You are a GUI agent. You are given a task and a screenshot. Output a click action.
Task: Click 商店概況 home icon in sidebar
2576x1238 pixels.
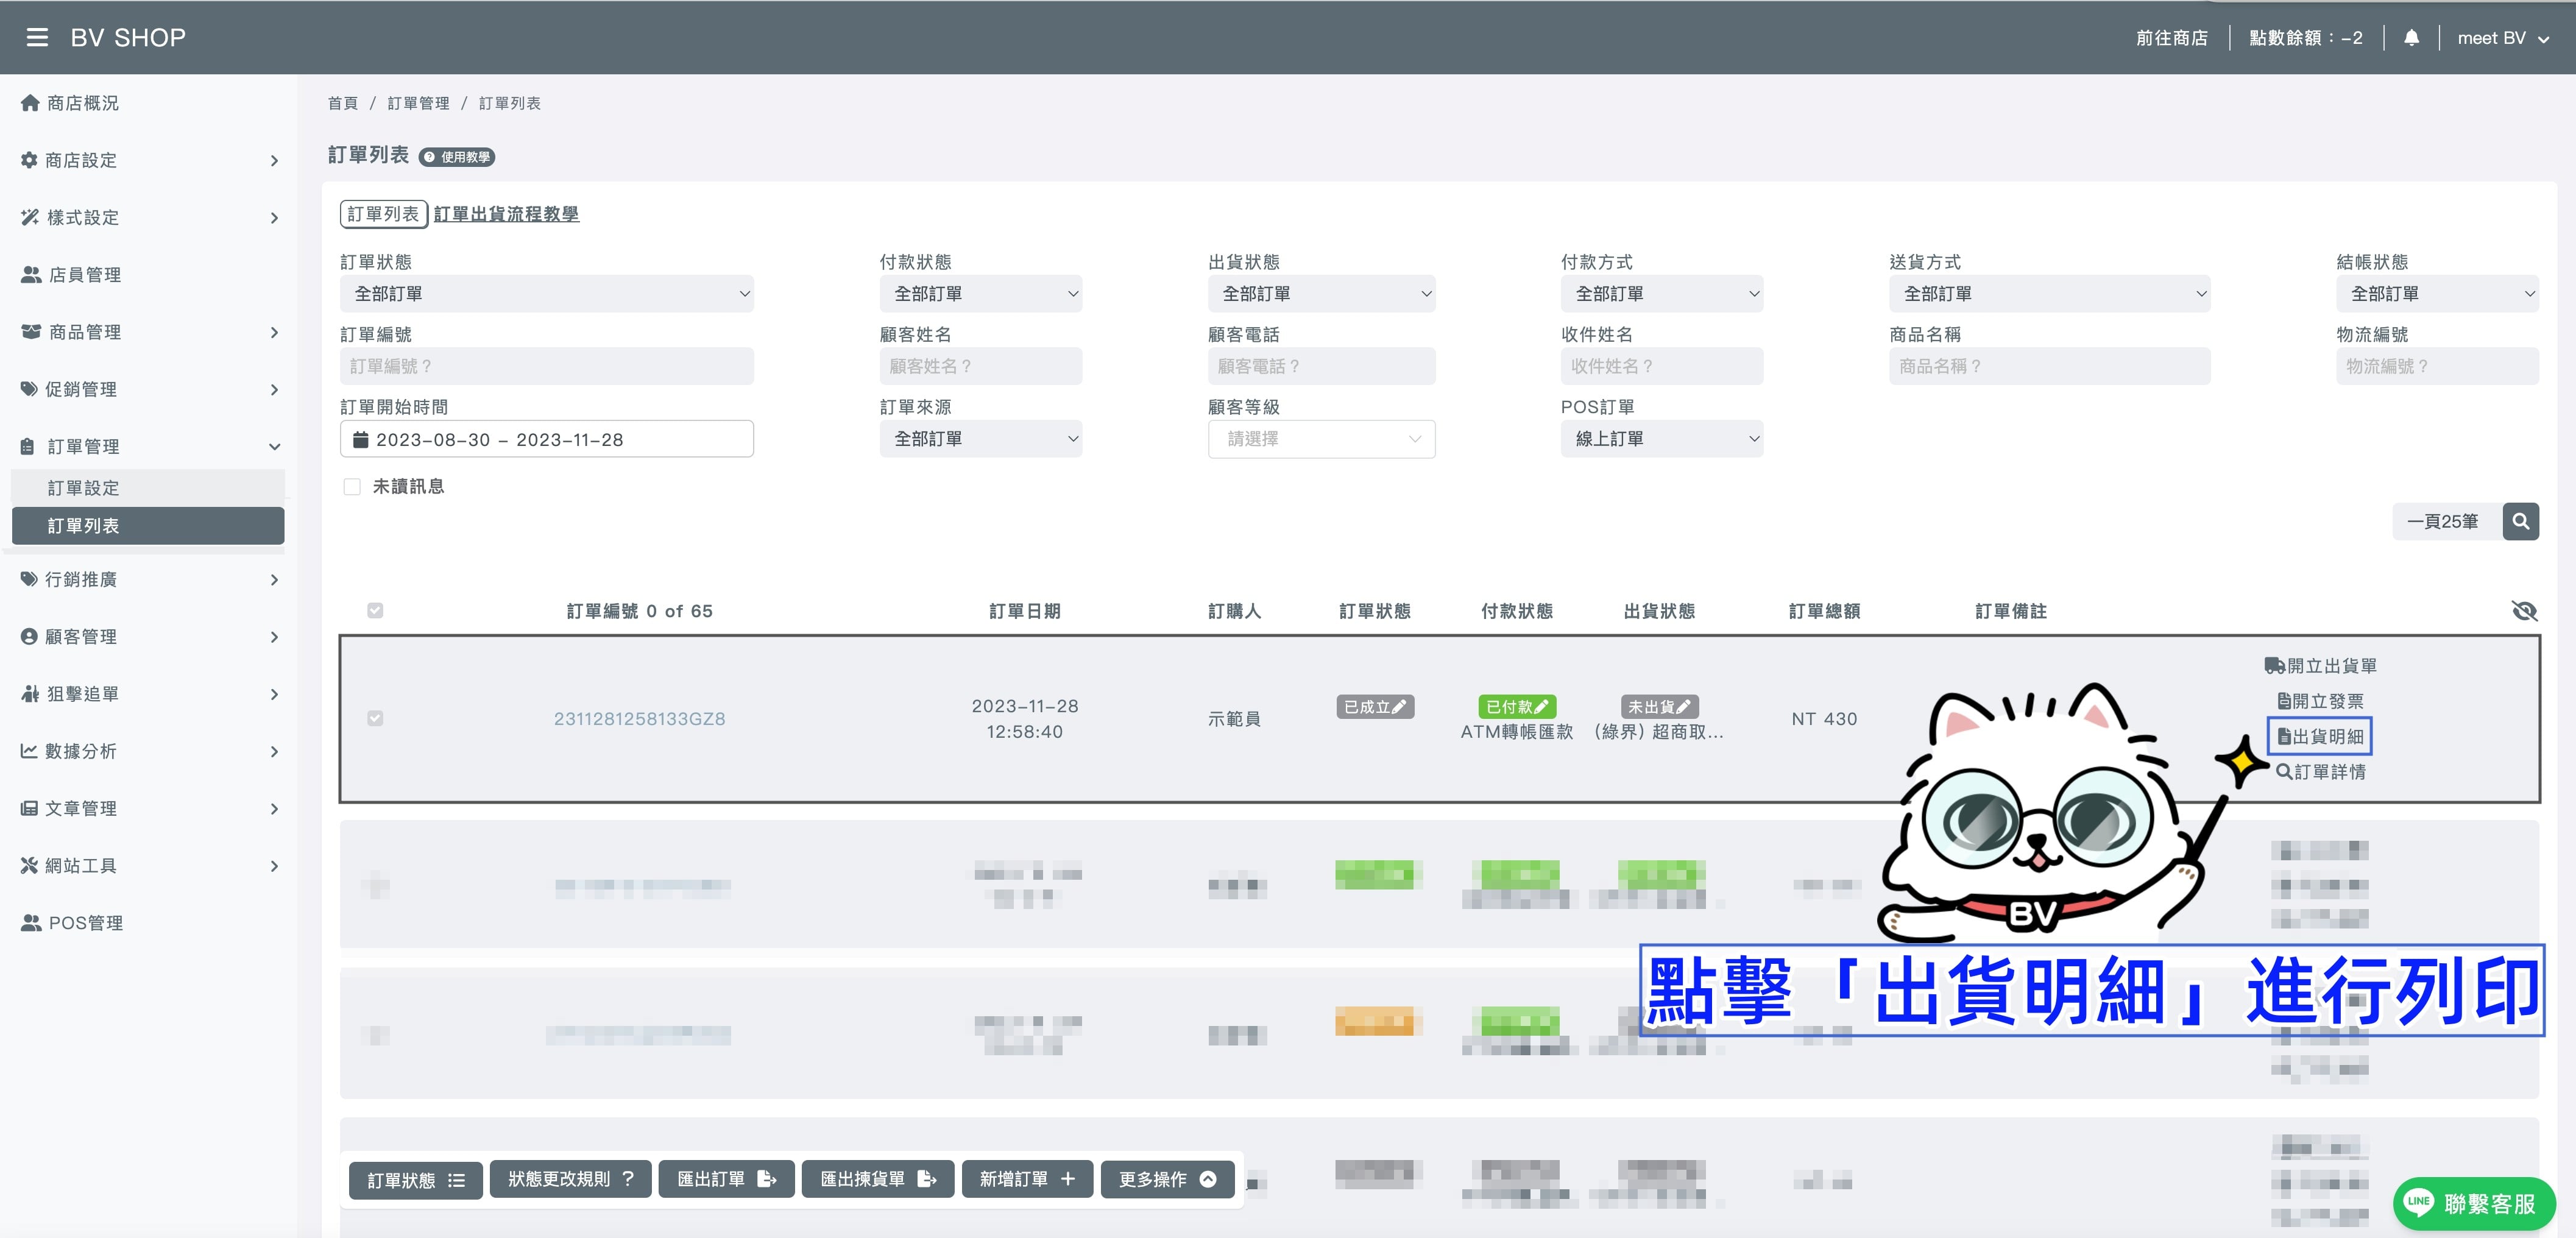tap(30, 103)
